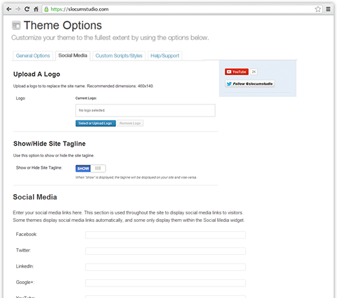Open the browser home page icon
Screen dimensions: 337x298
coord(36,9)
